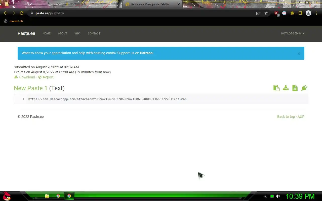Share this page via share icon
Image resolution: width=322 pixels, height=201 pixels.
[x=258, y=13]
